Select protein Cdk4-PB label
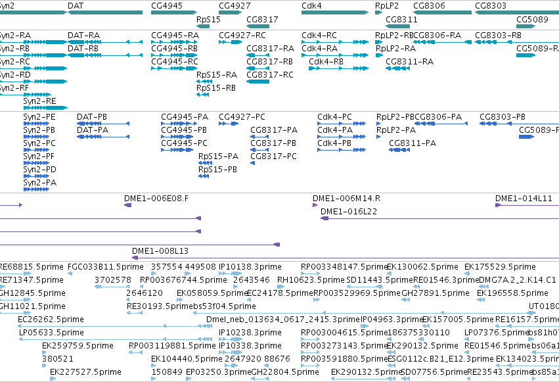 pos(334,143)
